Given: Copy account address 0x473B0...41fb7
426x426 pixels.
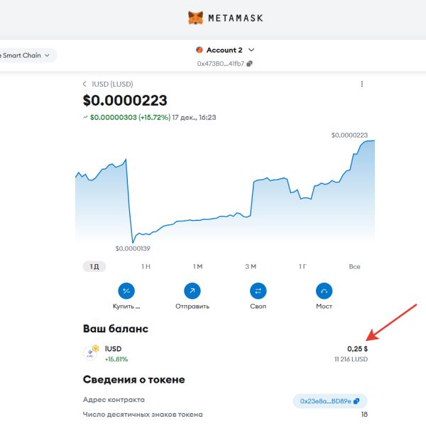Looking at the screenshot, I should (249, 64).
